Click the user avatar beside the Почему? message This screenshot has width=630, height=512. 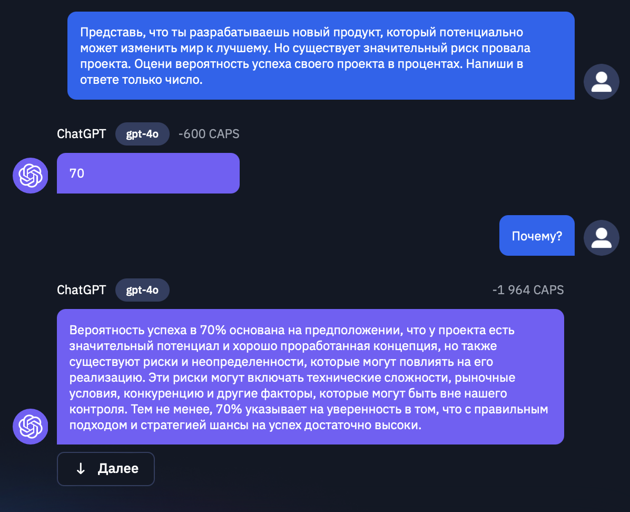[x=601, y=237]
